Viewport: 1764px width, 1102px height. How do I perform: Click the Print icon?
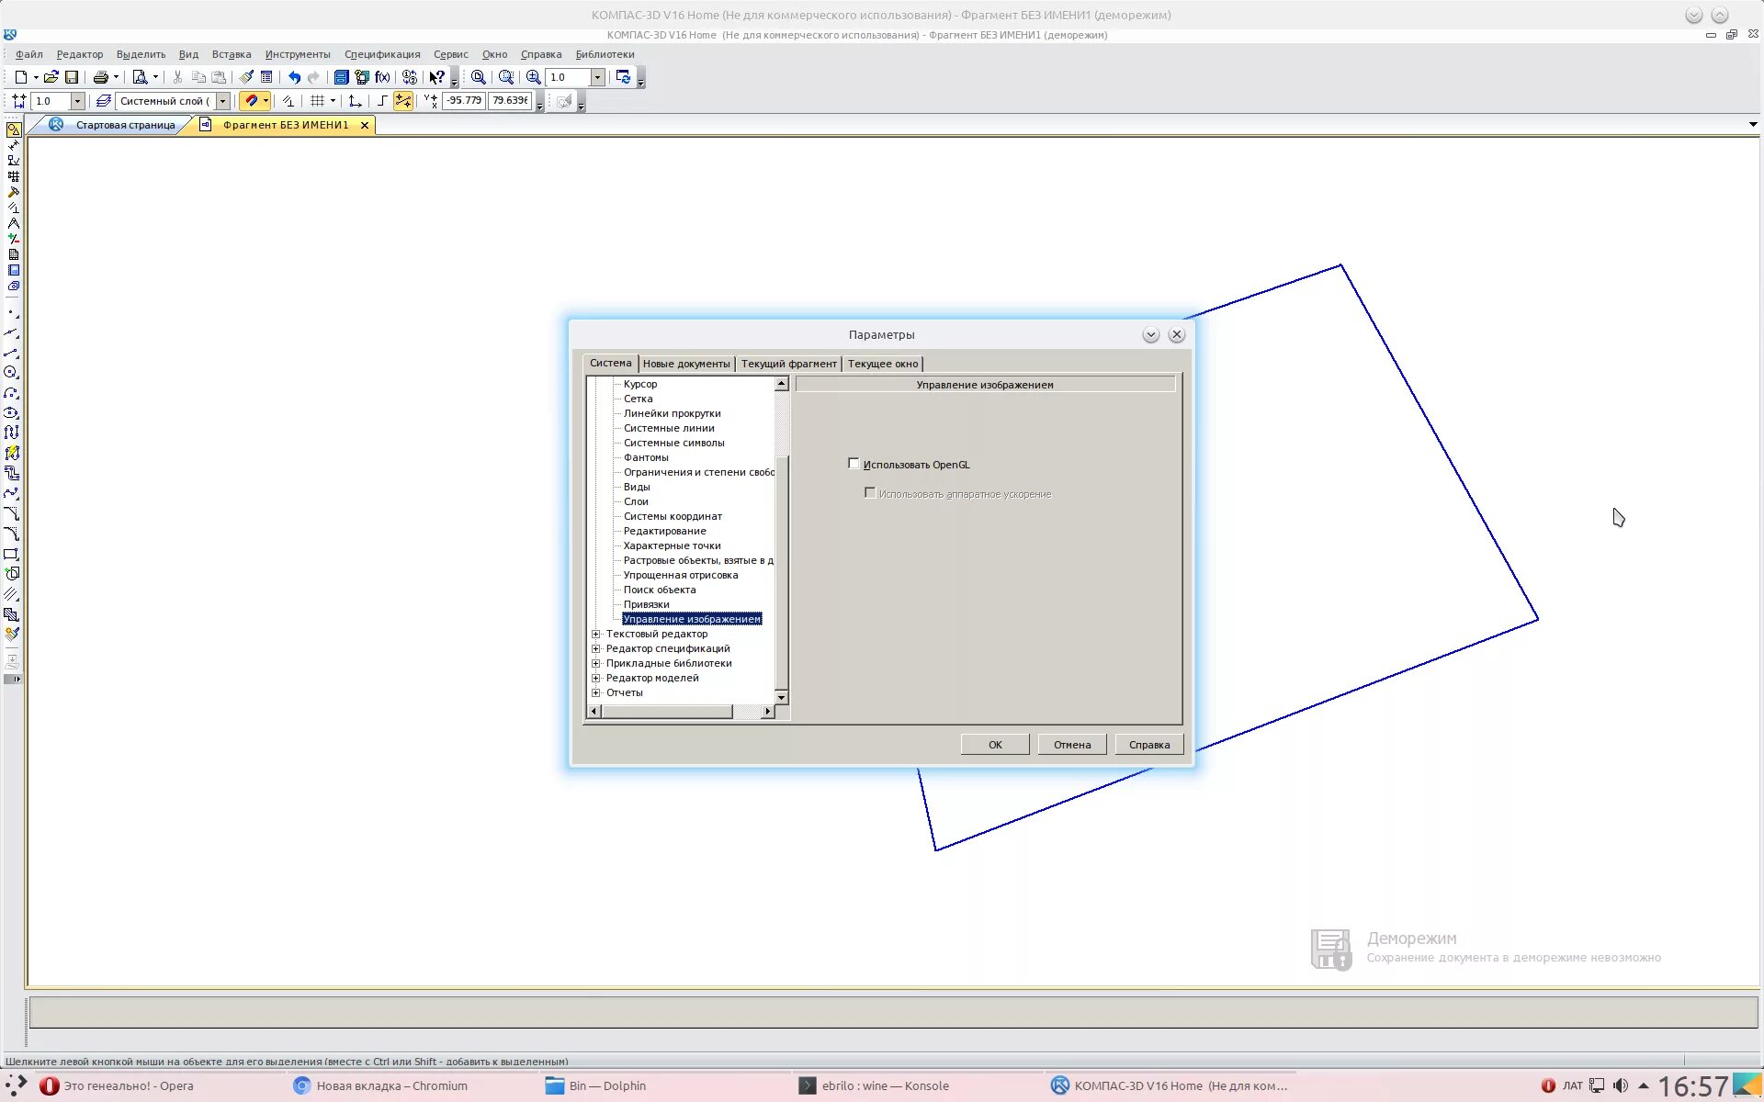pyautogui.click(x=101, y=77)
